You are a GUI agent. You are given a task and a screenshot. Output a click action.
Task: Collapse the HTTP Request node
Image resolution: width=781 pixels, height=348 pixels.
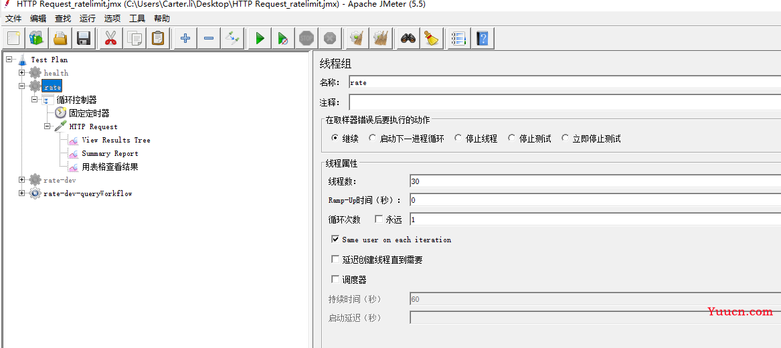pyautogui.click(x=48, y=126)
